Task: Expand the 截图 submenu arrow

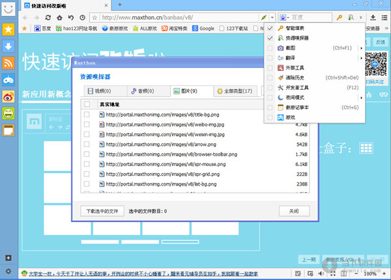Action: 361,48
